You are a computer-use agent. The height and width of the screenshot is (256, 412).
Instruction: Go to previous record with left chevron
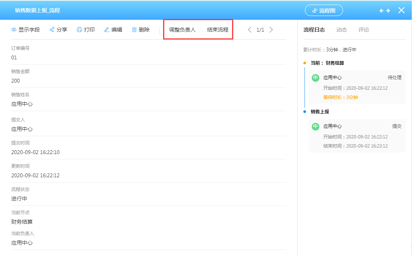point(250,30)
